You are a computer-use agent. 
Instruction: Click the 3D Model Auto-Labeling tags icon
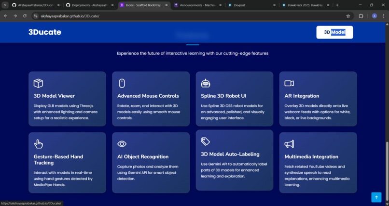(x=205, y=142)
